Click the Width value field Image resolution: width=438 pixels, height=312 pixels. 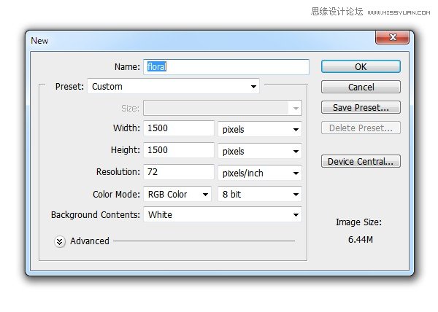(x=179, y=129)
